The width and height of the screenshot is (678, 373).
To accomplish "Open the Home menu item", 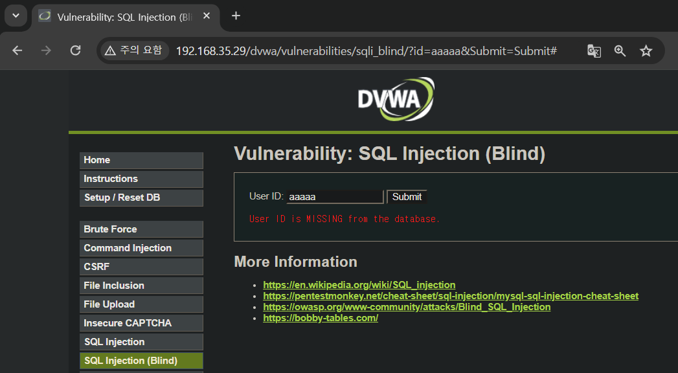I will coord(141,161).
